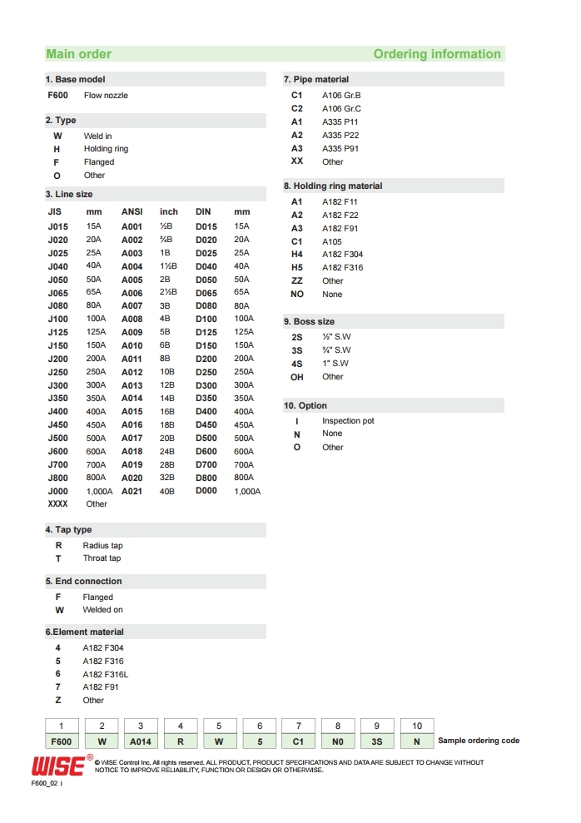Click the J100 line size code
Viewport: 581px width, 823px height.
click(x=57, y=319)
